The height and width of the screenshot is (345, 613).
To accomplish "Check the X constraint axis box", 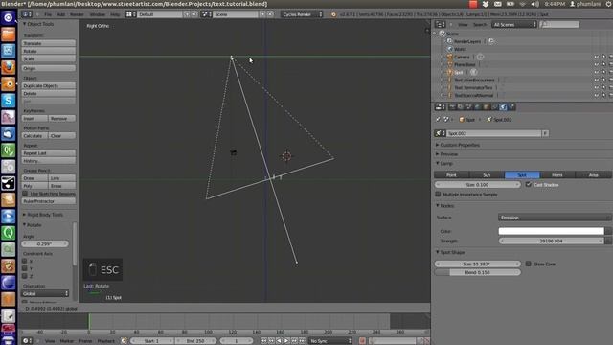I will click(x=25, y=261).
